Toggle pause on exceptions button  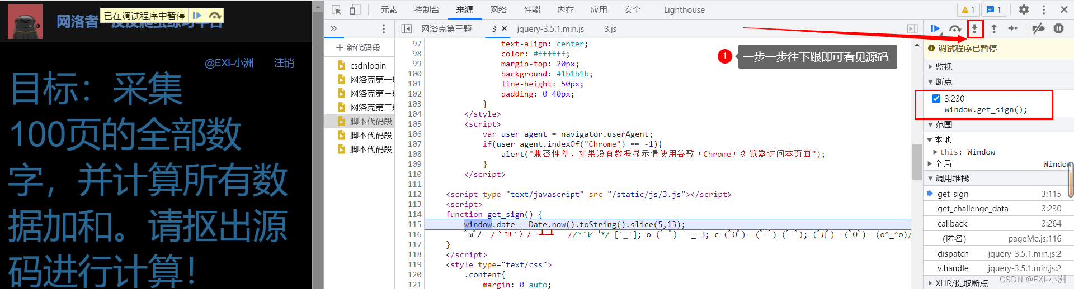(1058, 28)
